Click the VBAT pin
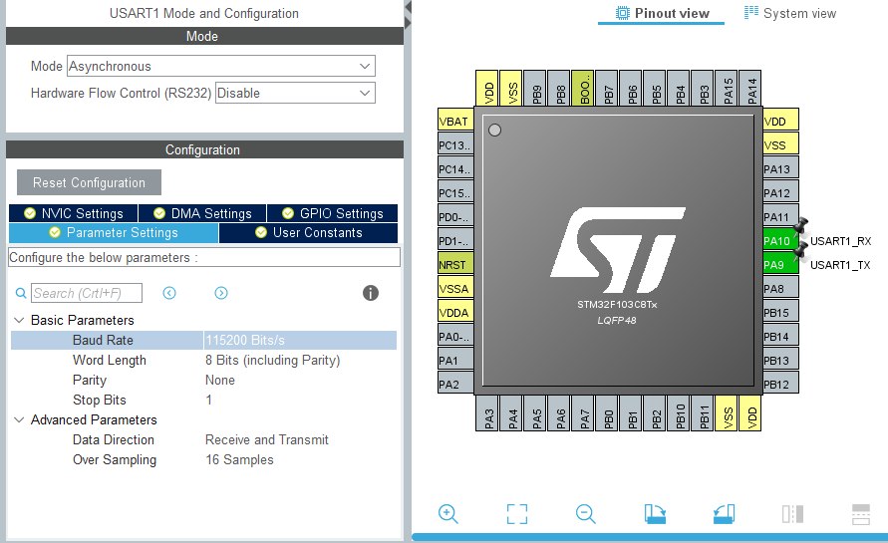 [x=455, y=122]
